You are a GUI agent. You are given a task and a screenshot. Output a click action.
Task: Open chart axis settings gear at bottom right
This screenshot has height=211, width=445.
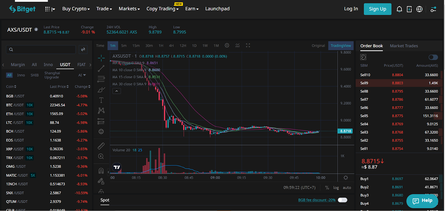click(346, 178)
